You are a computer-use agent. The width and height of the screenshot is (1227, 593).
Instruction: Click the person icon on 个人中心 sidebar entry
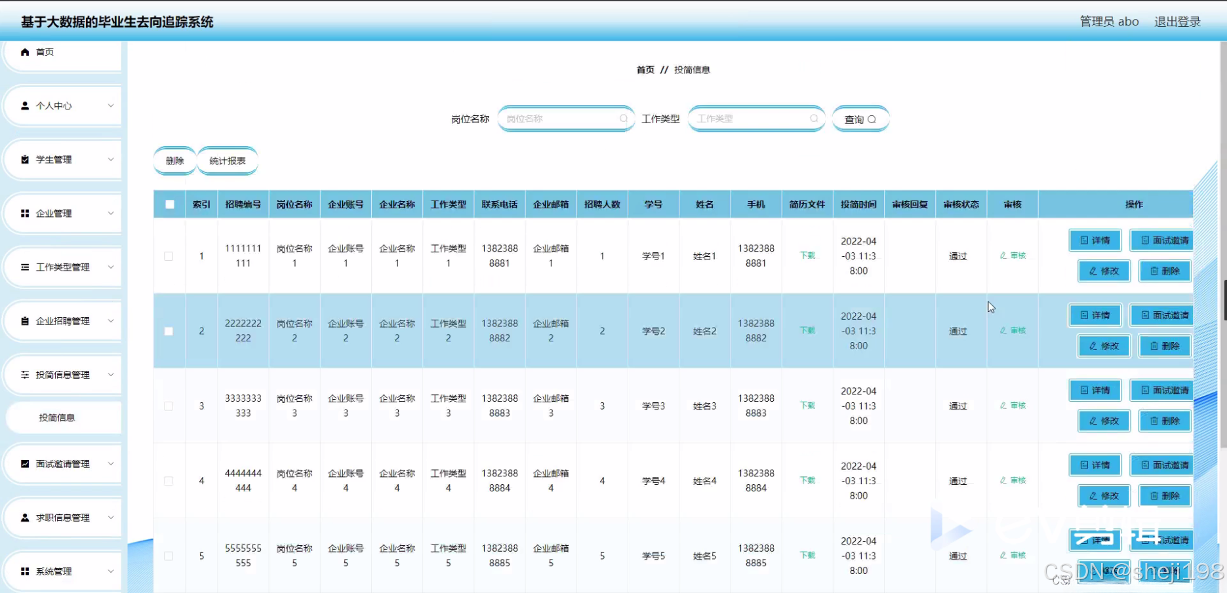25,105
